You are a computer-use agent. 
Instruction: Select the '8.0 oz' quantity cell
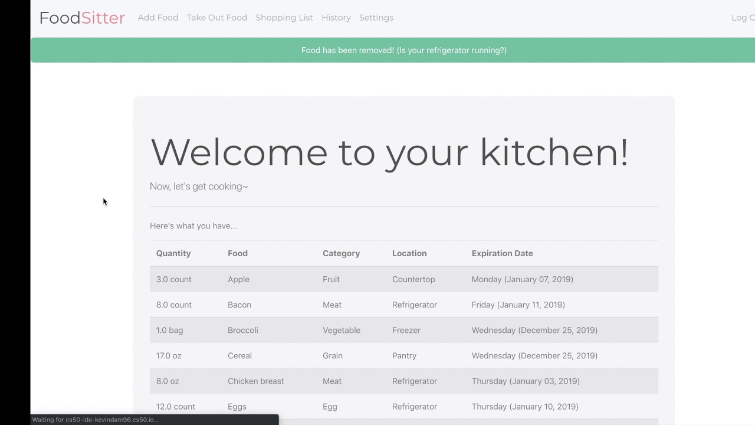tap(168, 381)
